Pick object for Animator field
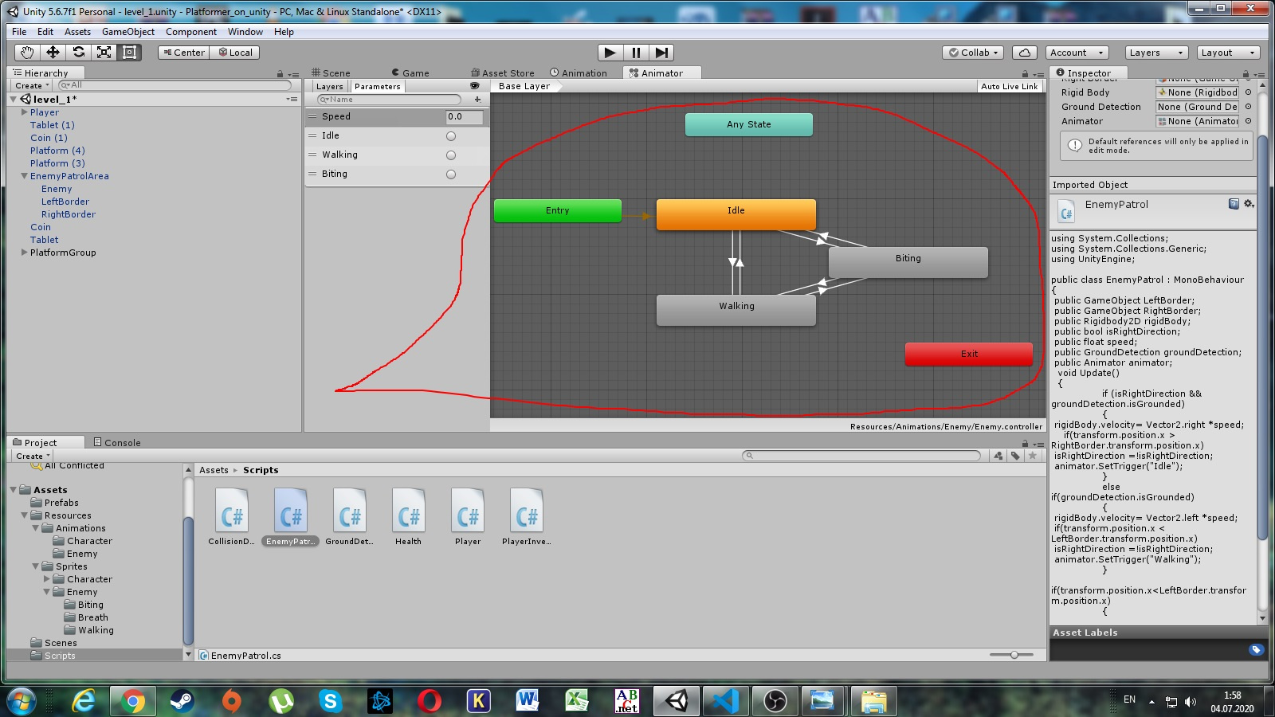Viewport: 1275px width, 717px height. 1248,121
